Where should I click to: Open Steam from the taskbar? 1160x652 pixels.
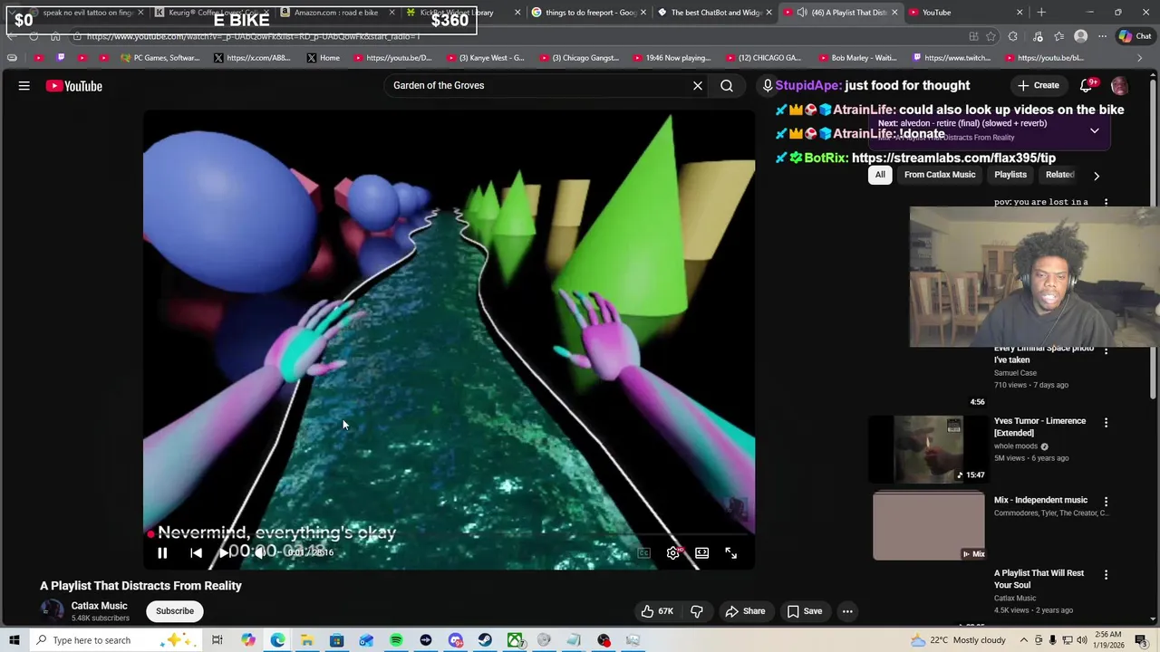pyautogui.click(x=485, y=640)
